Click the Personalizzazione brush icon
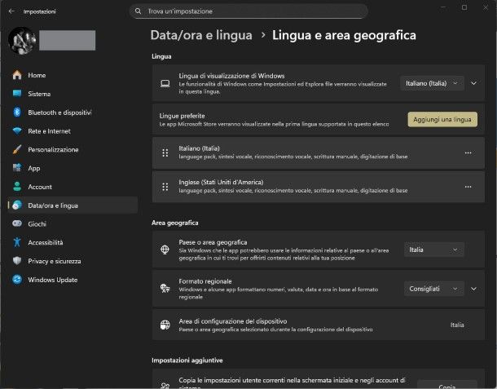 tap(17, 149)
